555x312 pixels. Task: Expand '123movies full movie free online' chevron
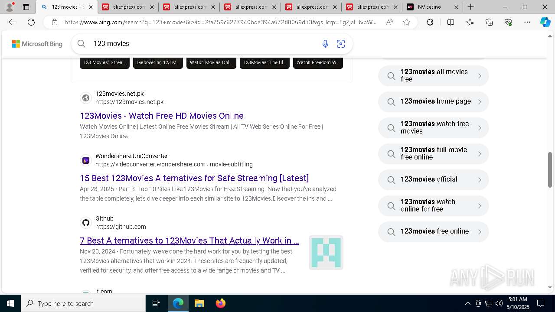(x=480, y=154)
